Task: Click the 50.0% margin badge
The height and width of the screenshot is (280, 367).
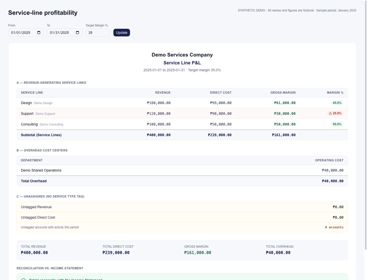Action: (x=337, y=124)
